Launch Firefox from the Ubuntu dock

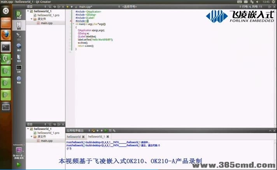point(6,35)
